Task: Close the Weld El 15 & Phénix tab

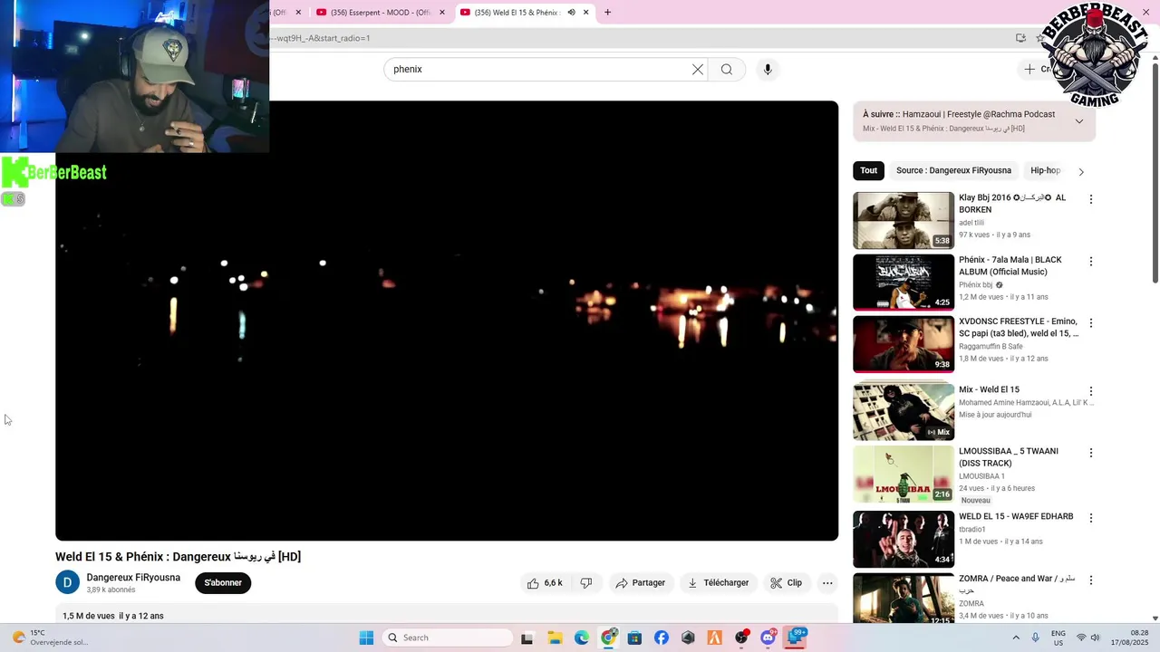Action: pyautogui.click(x=586, y=13)
